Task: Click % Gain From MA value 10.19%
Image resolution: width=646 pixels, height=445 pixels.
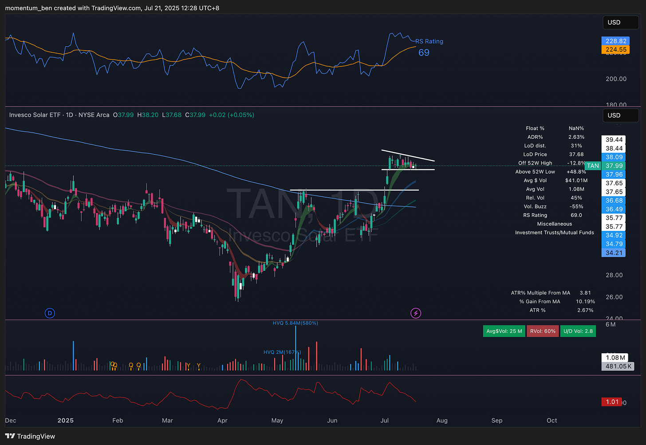Action: [585, 301]
